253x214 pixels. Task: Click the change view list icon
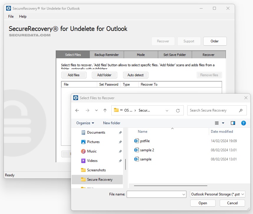click(217, 123)
